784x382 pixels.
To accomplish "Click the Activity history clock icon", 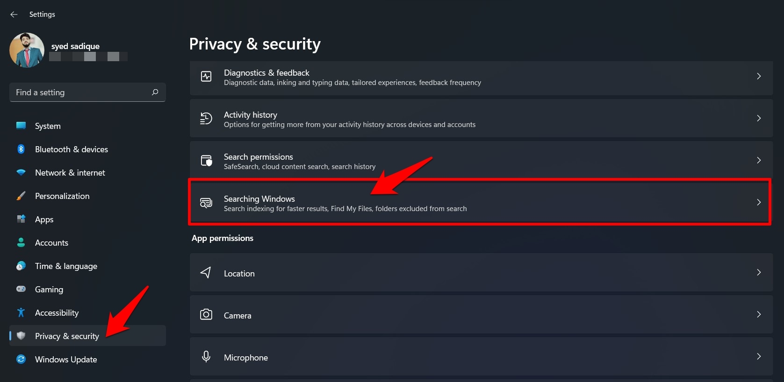I will point(206,119).
